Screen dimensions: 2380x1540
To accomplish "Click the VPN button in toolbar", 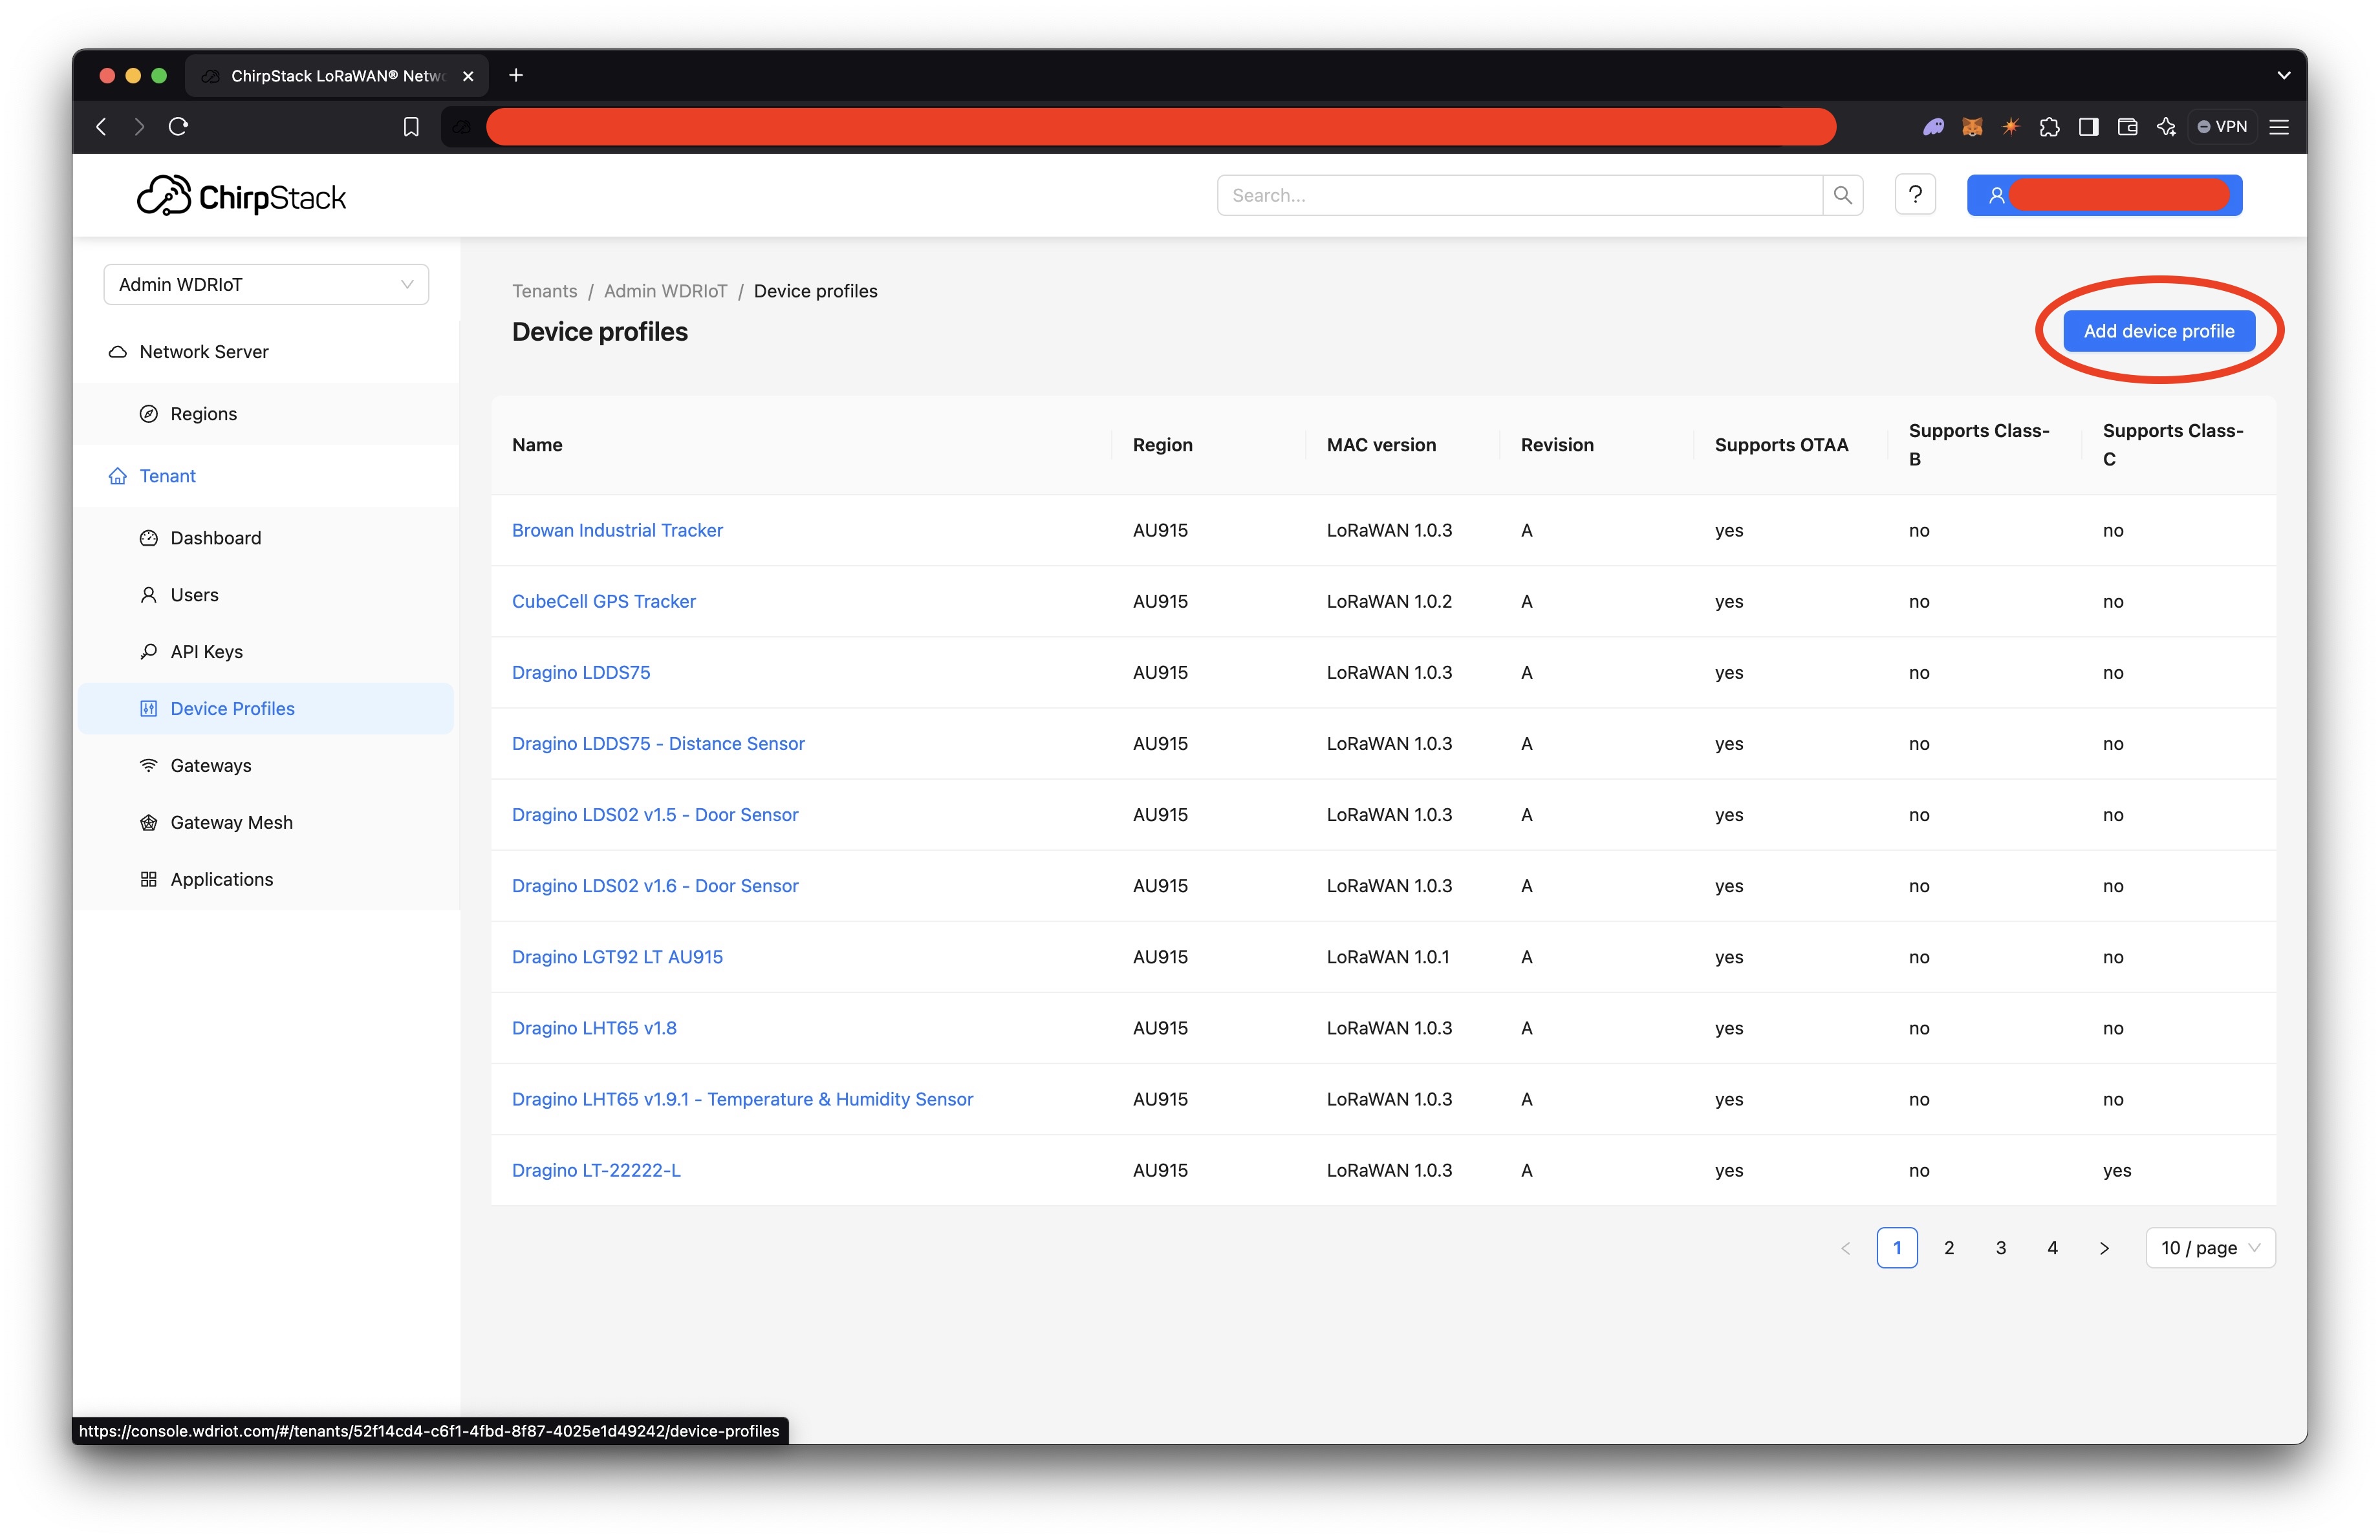I will pos(2222,127).
